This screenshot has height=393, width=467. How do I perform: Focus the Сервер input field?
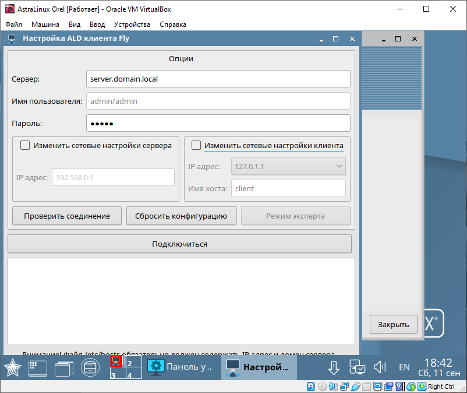[x=218, y=79]
